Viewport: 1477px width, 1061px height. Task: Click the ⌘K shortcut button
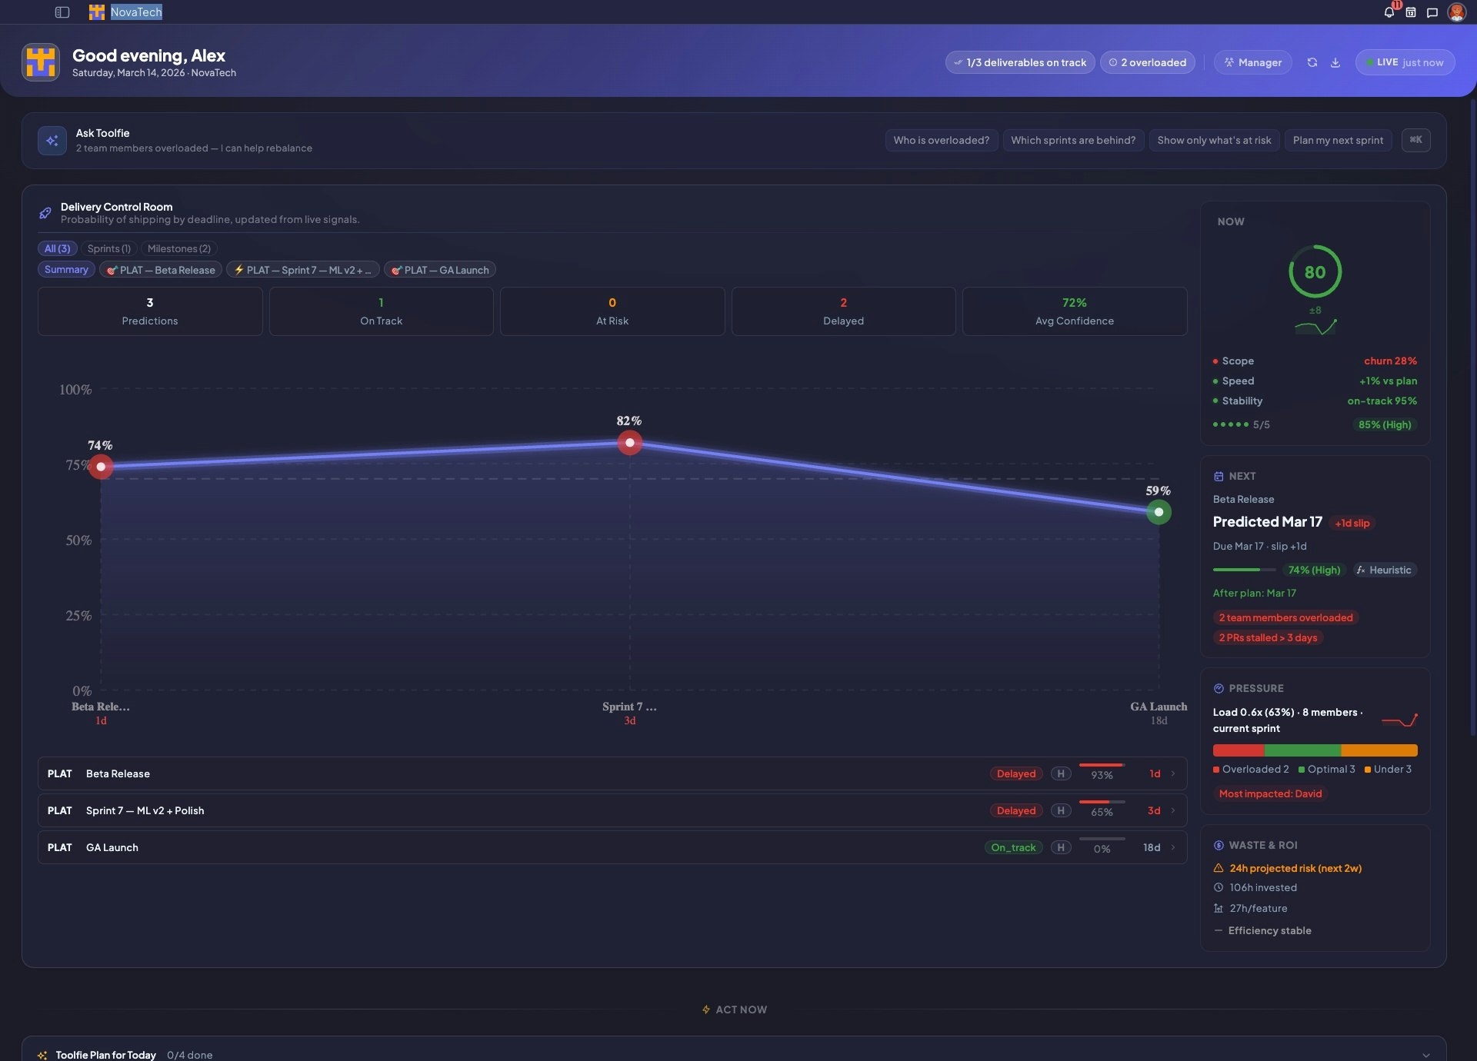coord(1415,140)
